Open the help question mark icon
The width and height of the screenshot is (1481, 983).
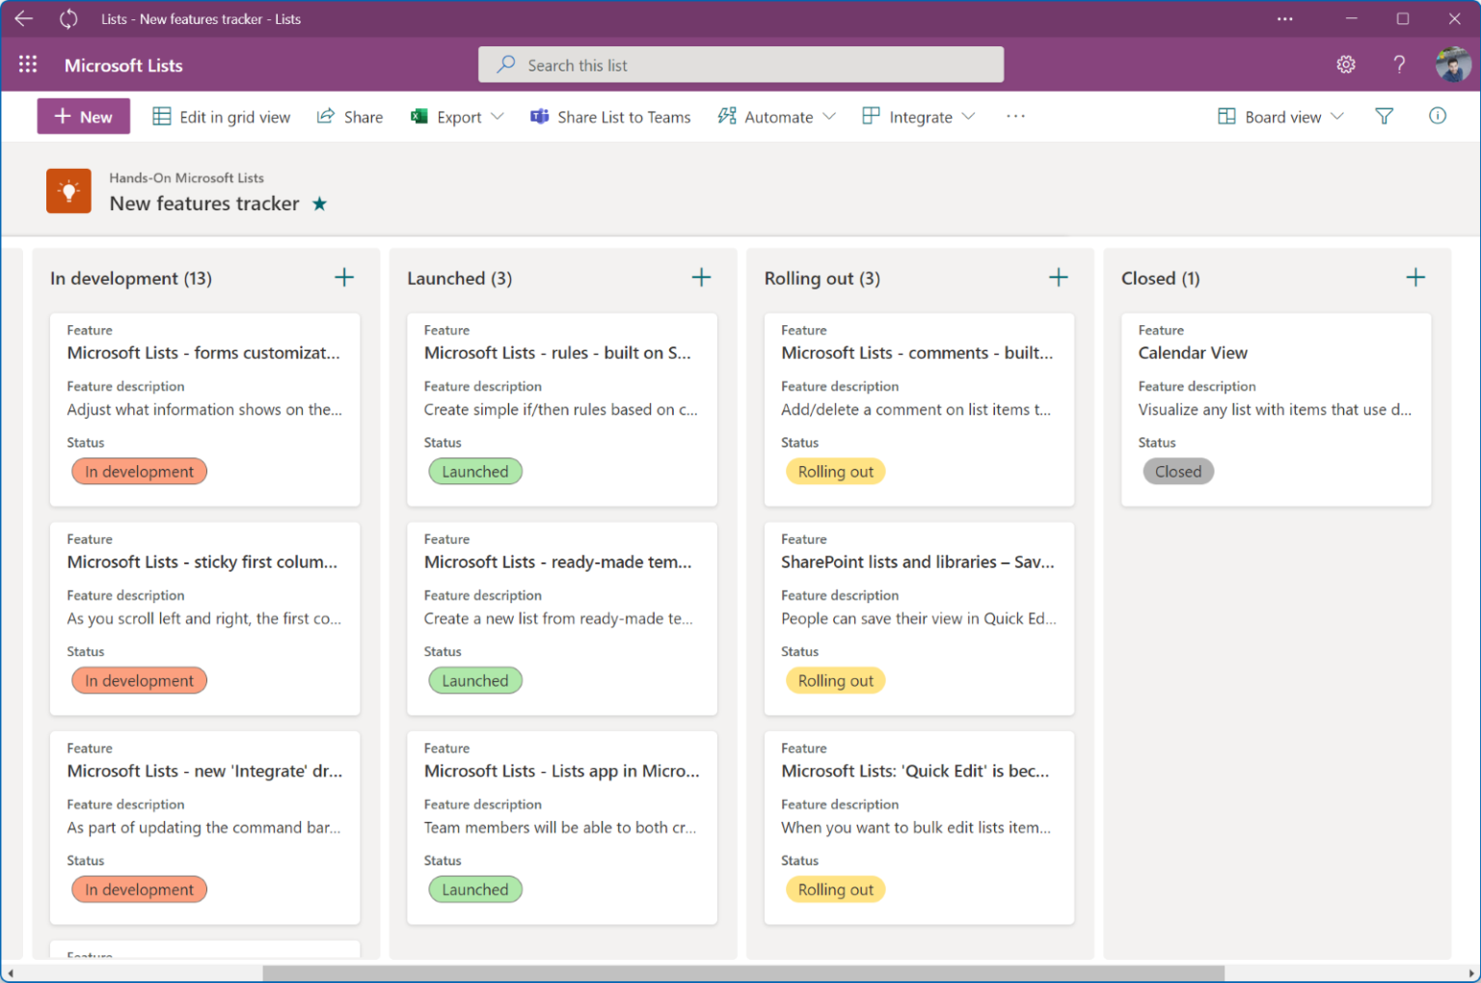tap(1399, 65)
